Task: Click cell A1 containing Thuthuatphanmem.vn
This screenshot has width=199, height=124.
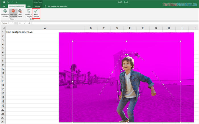Action: point(45,32)
